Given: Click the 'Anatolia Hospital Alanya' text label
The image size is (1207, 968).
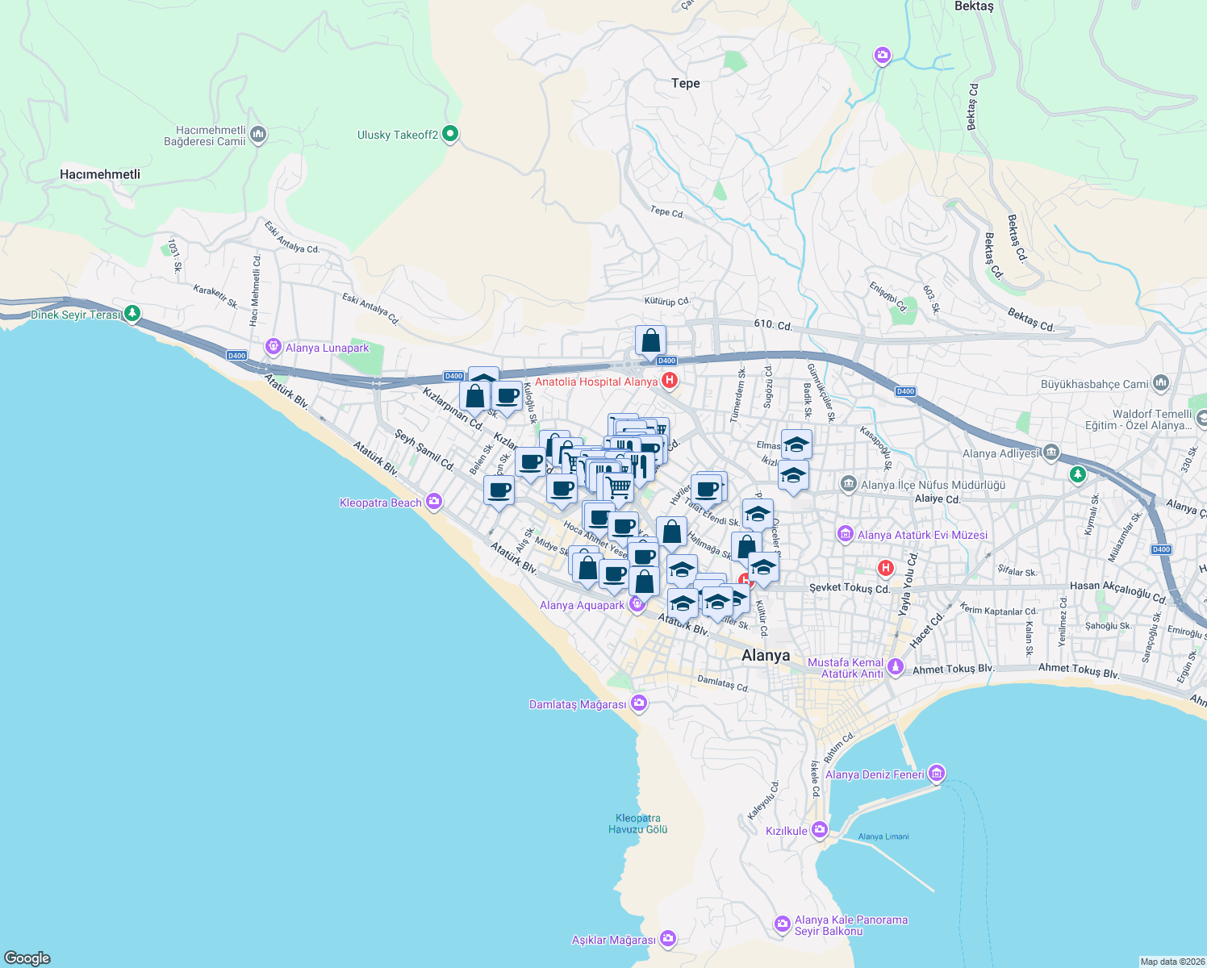Looking at the screenshot, I should 596,382.
